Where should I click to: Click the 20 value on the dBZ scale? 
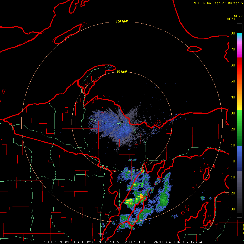tap(233, 129)
